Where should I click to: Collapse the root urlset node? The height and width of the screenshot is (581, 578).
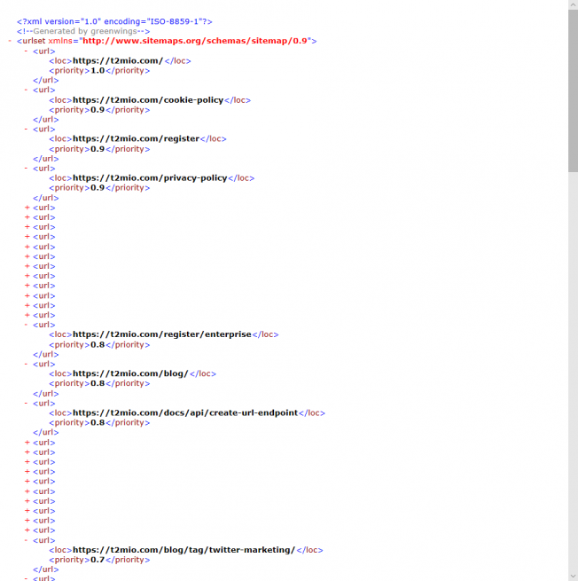pyautogui.click(x=10, y=41)
